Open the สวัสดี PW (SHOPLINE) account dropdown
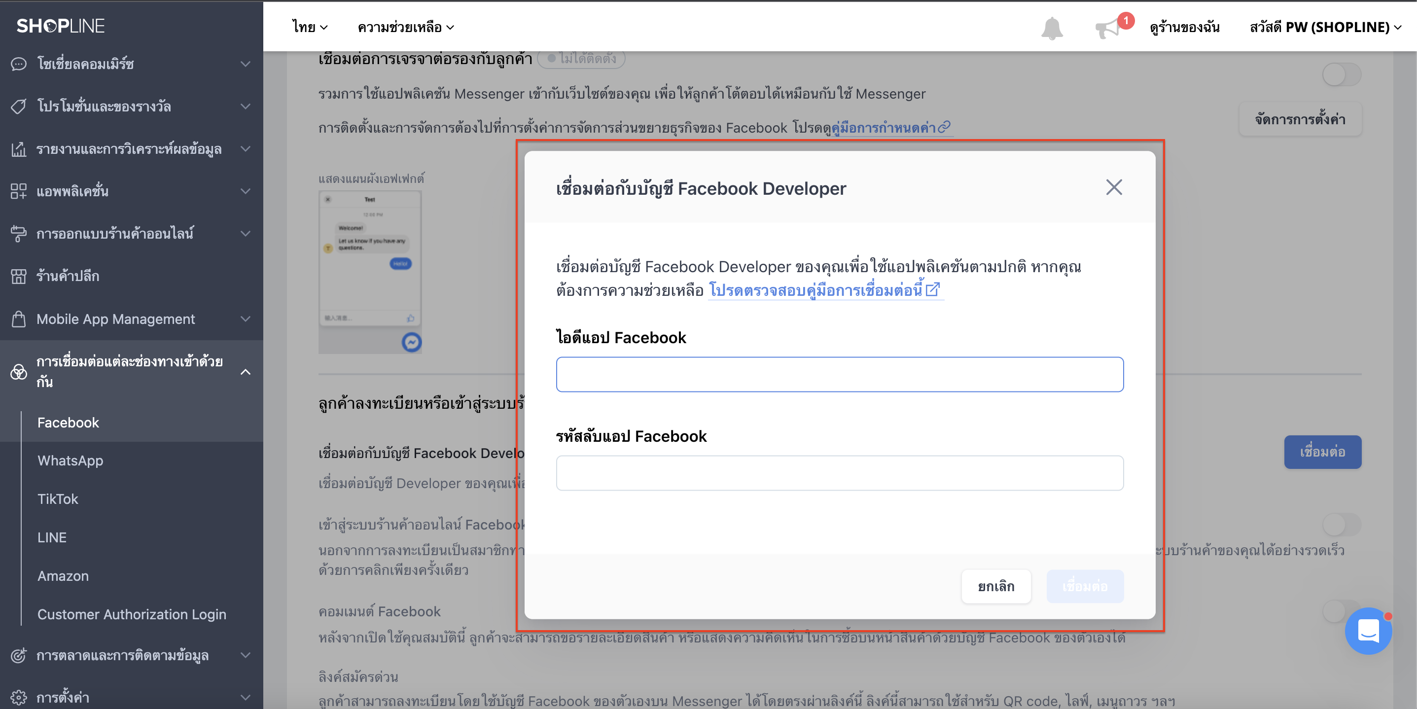The image size is (1417, 709). click(x=1325, y=27)
